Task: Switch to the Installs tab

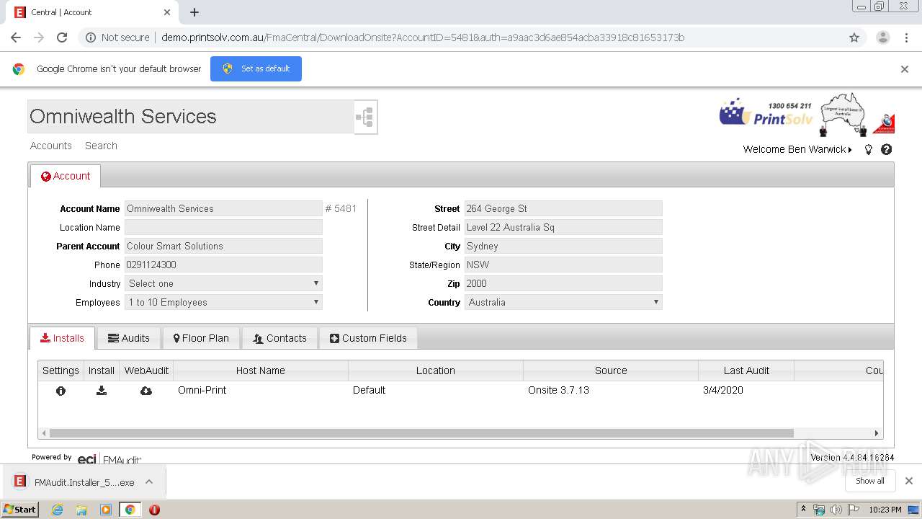Action: coord(63,338)
